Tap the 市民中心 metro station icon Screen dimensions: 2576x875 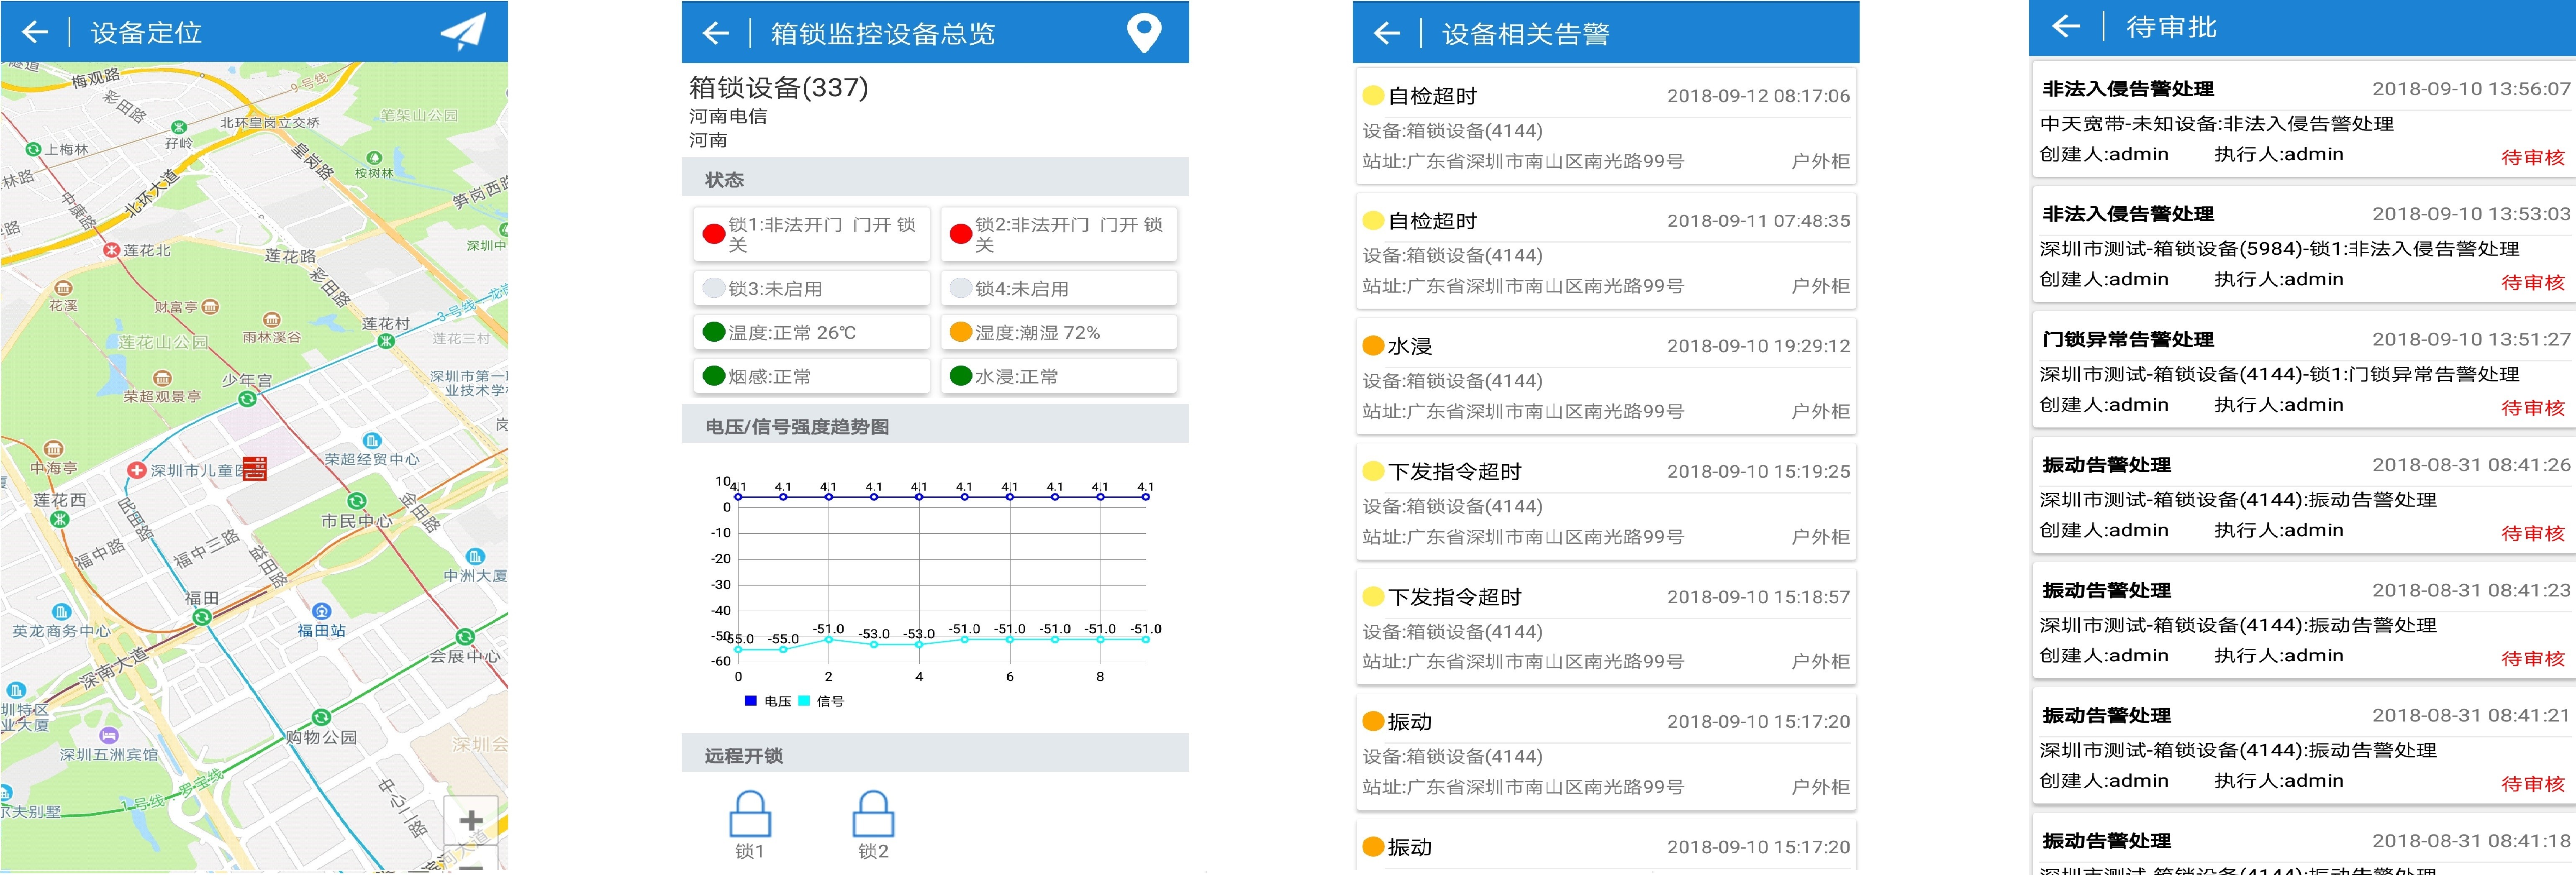[356, 501]
